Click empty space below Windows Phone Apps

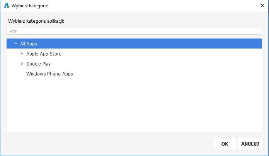134,104
